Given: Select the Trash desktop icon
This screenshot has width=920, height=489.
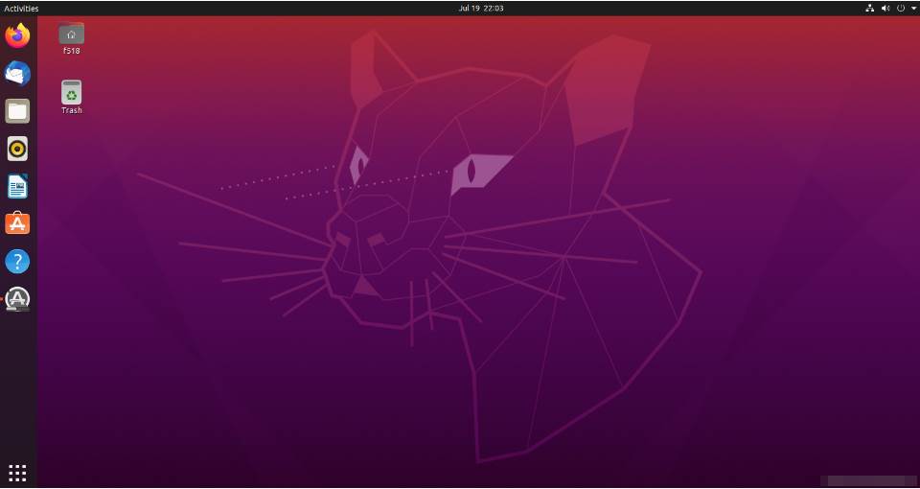Looking at the screenshot, I should (x=72, y=97).
